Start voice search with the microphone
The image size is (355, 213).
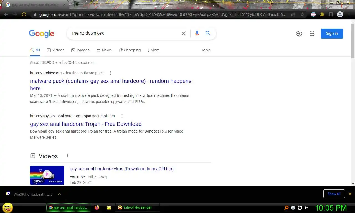(197, 33)
